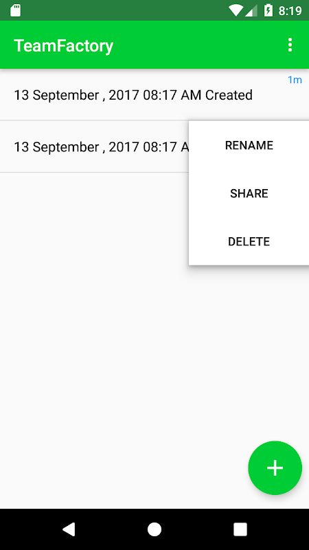Tap the green TeamFactory toolbar background
309x550 pixels.
(x=196, y=45)
